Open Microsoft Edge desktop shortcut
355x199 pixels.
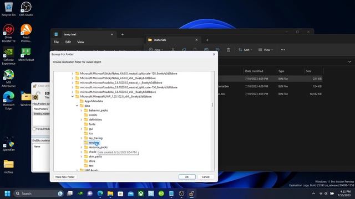pyautogui.click(x=9, y=101)
